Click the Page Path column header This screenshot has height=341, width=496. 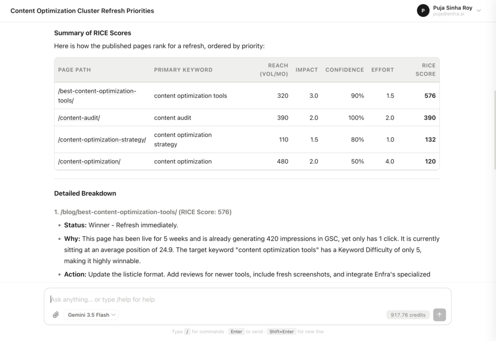click(x=74, y=70)
